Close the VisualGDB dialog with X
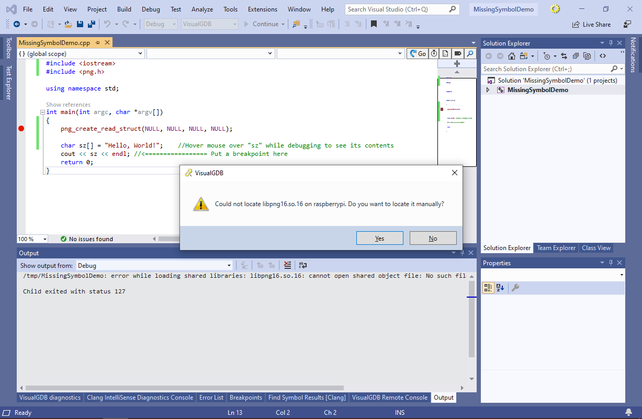Viewport: 642px width, 419px height. pos(455,173)
